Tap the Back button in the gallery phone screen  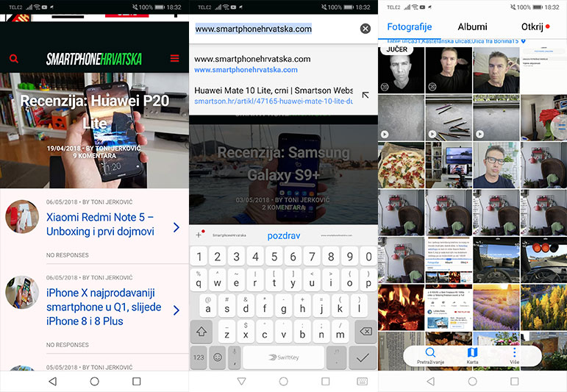(x=430, y=381)
